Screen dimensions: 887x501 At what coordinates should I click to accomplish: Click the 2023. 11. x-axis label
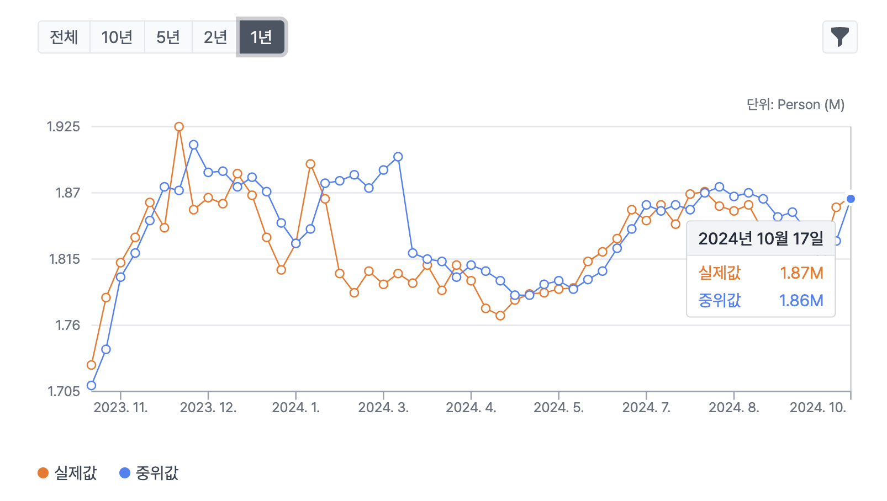[120, 408]
